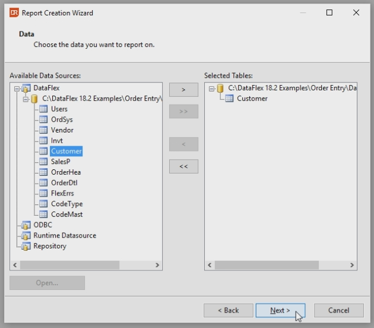Select the CodeMast table

point(66,215)
